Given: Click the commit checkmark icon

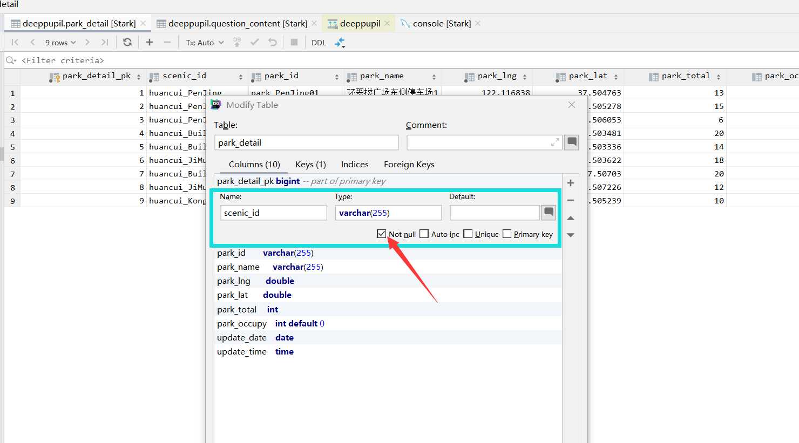Looking at the screenshot, I should pyautogui.click(x=255, y=42).
